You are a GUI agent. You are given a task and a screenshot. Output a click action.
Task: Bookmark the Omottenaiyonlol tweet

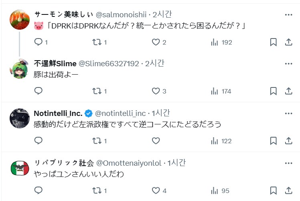point(273,190)
